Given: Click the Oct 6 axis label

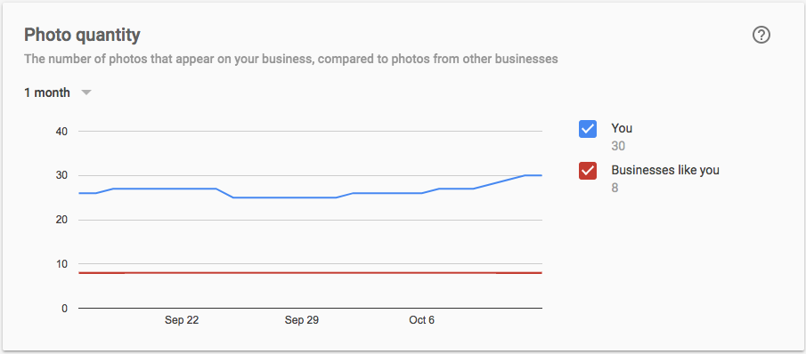Looking at the screenshot, I should click(x=421, y=320).
